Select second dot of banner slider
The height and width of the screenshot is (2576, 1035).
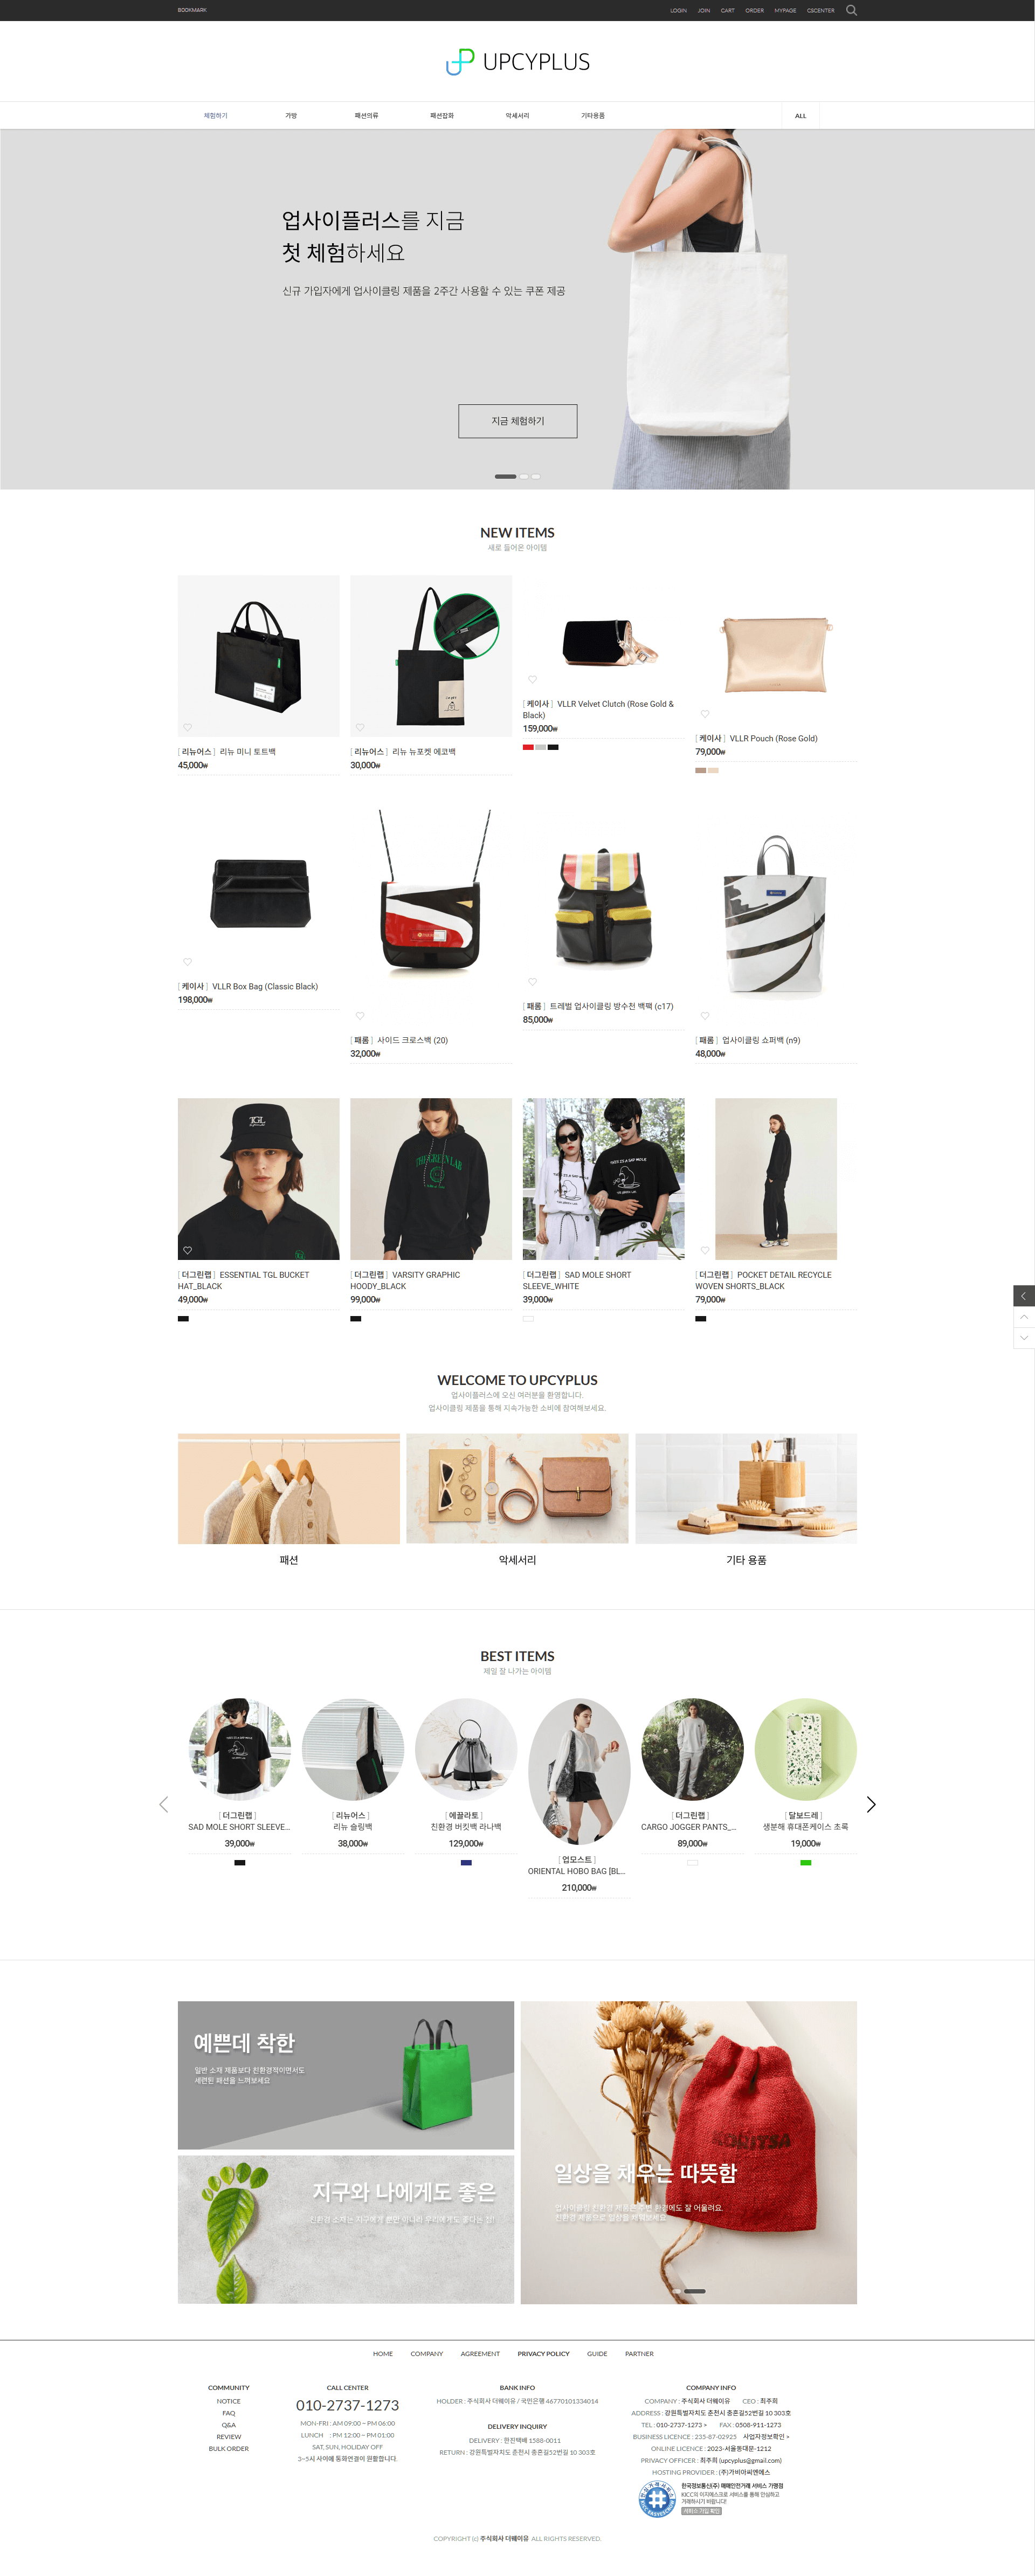(524, 477)
